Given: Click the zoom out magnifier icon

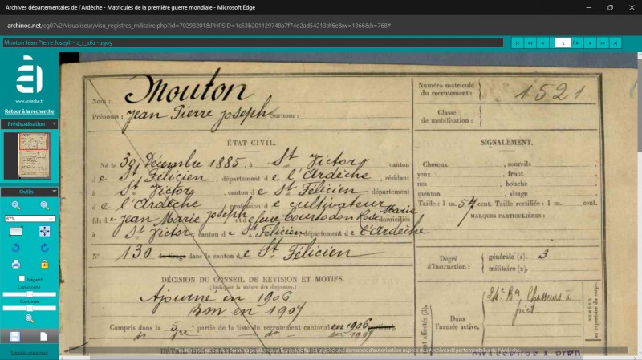Looking at the screenshot, I should 45,205.
